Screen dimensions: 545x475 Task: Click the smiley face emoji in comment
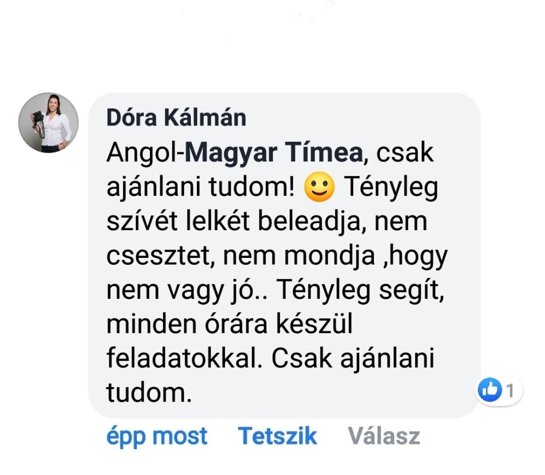tap(319, 187)
